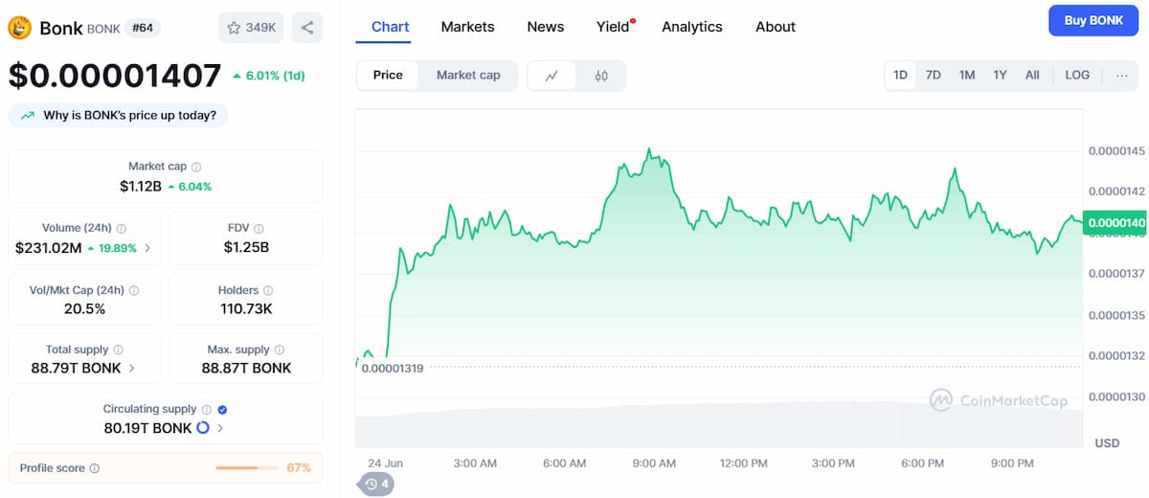Viewport: 1149px width, 498px height.
Task: Open the chart events badge showing 4
Action: click(375, 484)
